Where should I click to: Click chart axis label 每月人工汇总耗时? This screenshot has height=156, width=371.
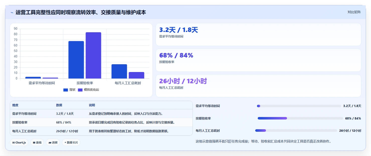coord(128,83)
